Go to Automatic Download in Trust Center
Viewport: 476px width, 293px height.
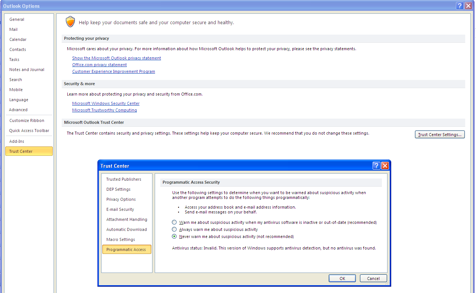click(126, 229)
